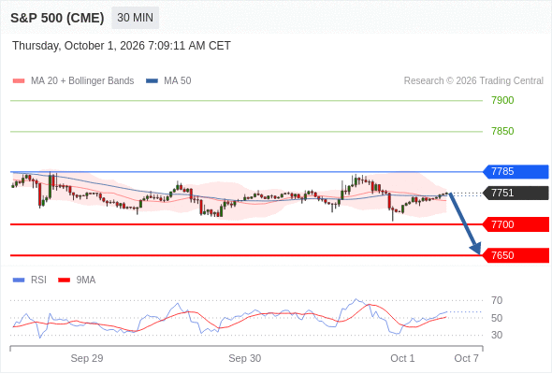
Task: Click the blue 7785 pivot price tag
Action: pyautogui.click(x=516, y=172)
